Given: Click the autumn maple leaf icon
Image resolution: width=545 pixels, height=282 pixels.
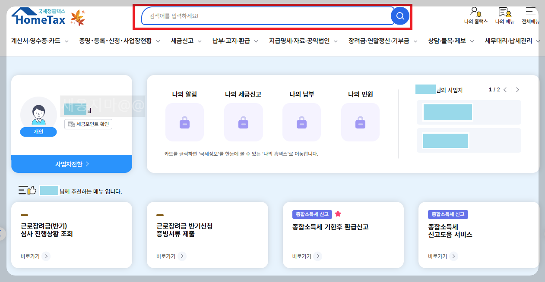Looking at the screenshot, I should point(78,18).
